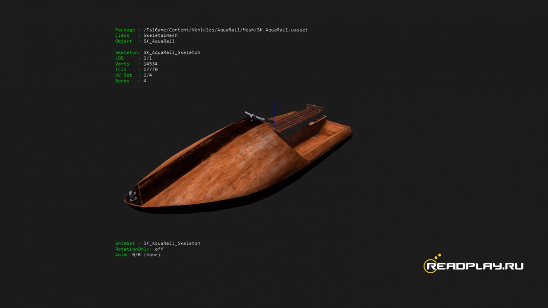Click the Verts count 14534
548x308 pixels.
point(151,64)
